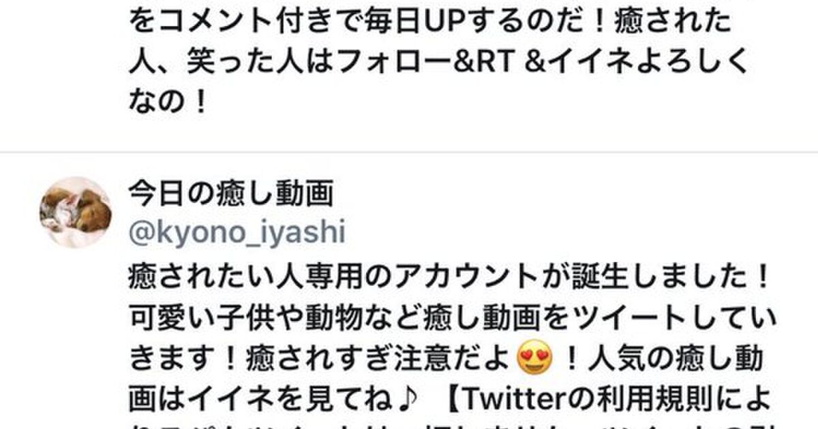Open the @kyono_iyashi handle
Viewport: 818px width, 429px height.
point(237,233)
